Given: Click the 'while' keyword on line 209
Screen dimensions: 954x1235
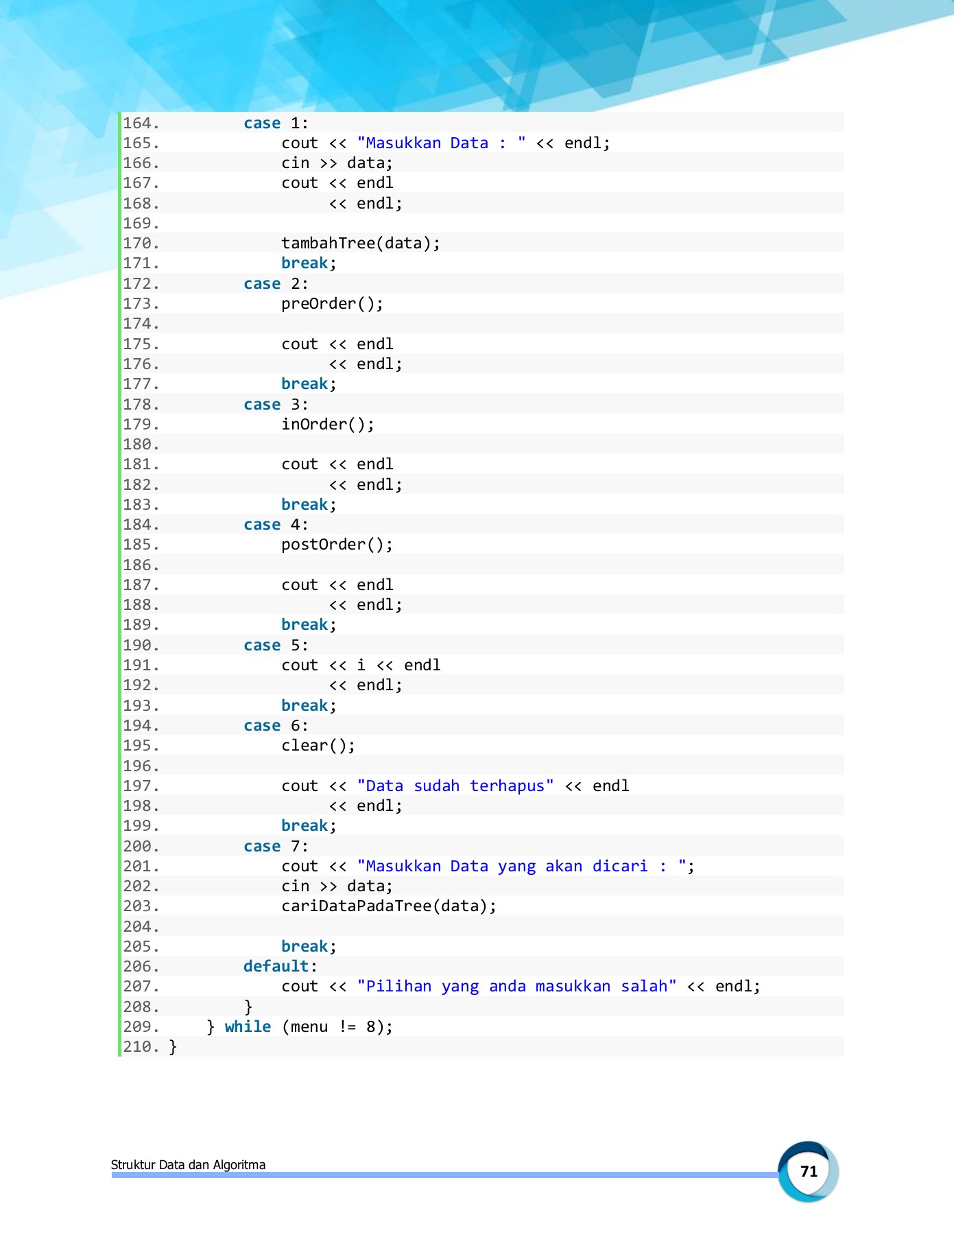Looking at the screenshot, I should click(x=248, y=1027).
